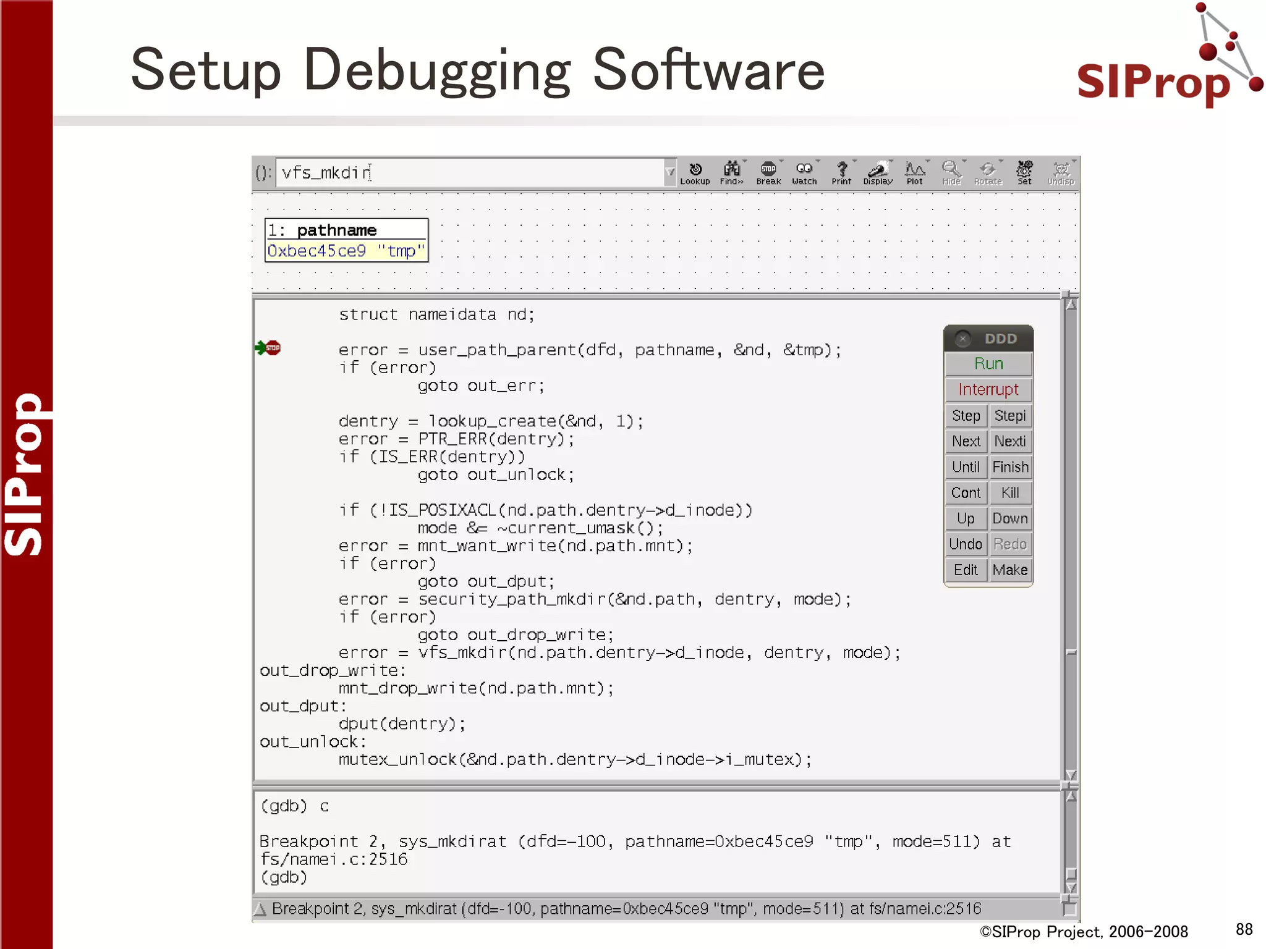
Task: Click the Stepi button
Action: coord(1010,416)
